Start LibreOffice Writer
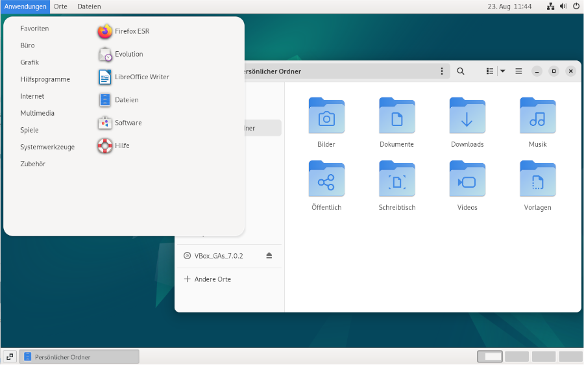The image size is (584, 365). (133, 77)
